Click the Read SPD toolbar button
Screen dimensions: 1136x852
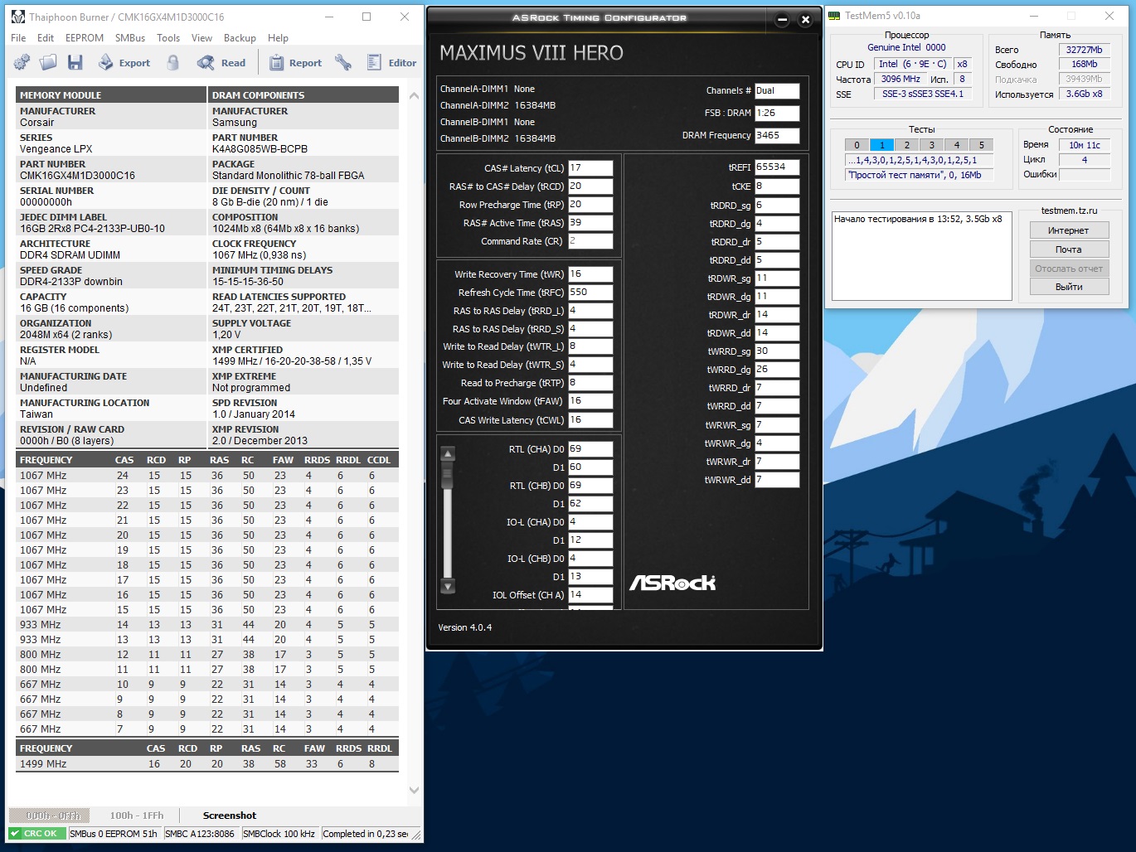pos(221,62)
